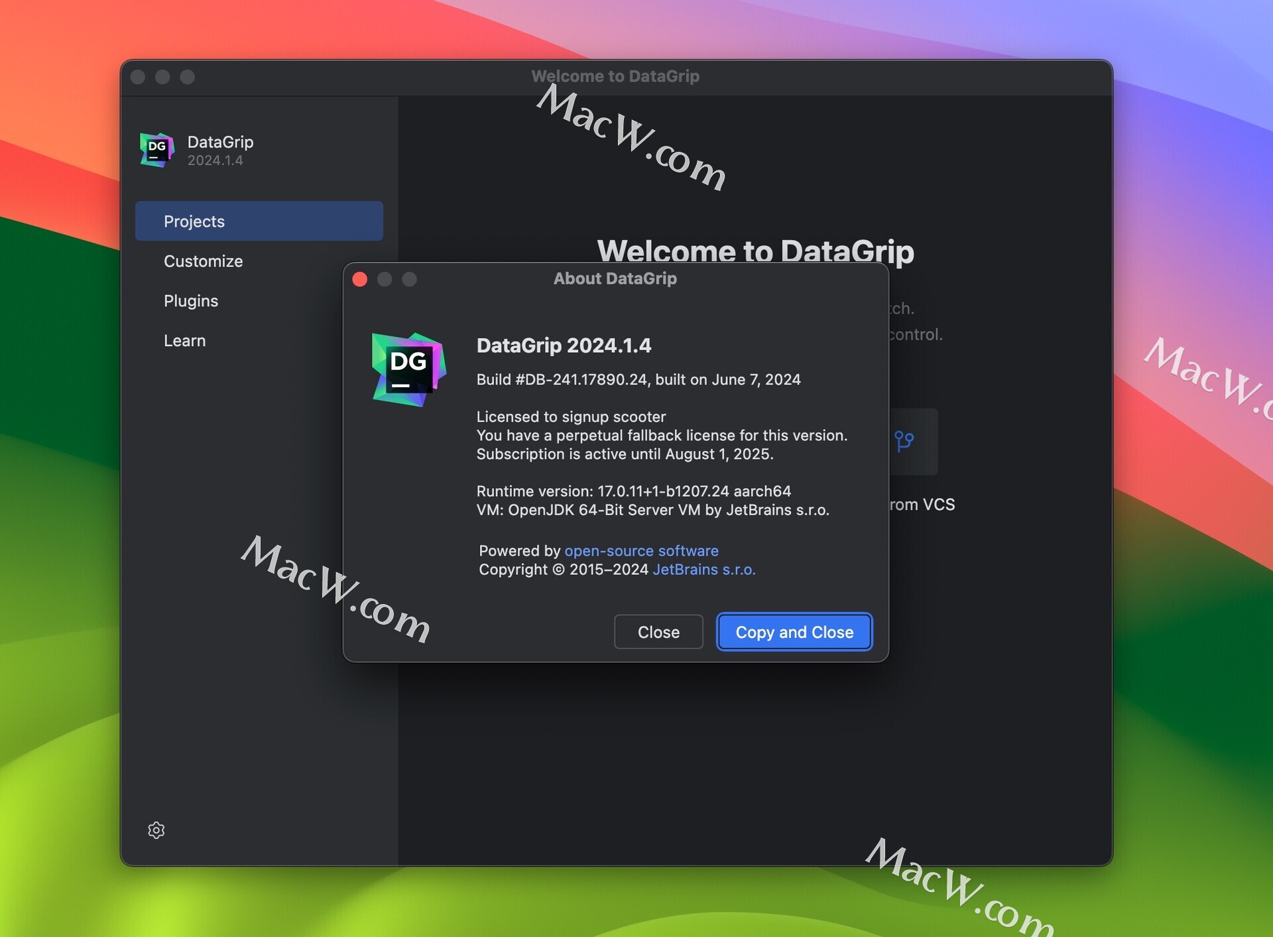Click the 'Welcome to DataGrip' main heading
Screen dimensions: 1273x937
755,251
